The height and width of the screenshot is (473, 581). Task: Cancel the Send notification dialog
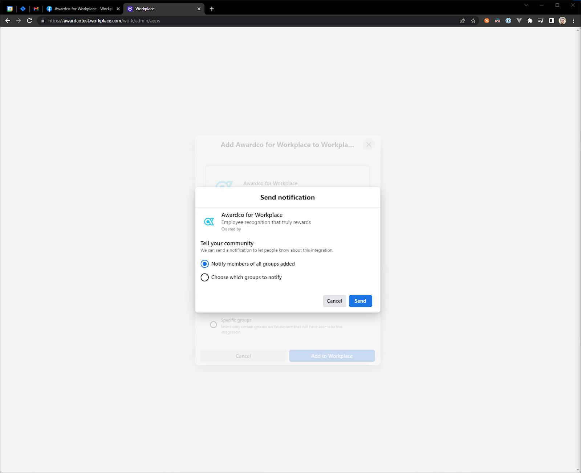[x=334, y=301]
